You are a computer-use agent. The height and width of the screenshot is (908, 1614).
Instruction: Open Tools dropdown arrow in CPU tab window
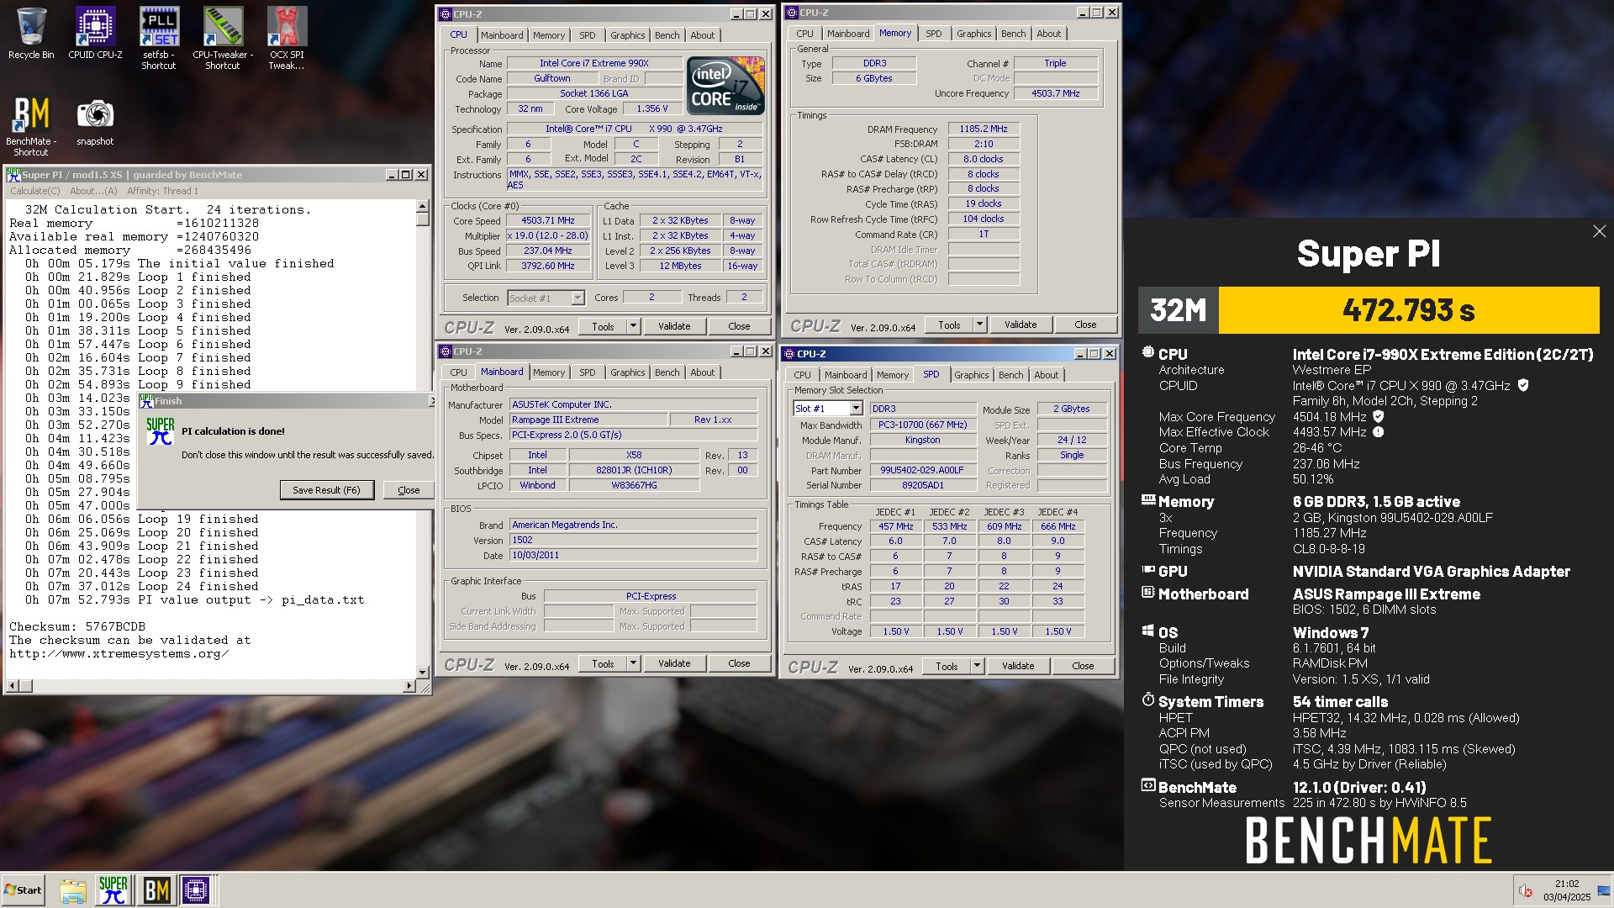[x=633, y=326]
